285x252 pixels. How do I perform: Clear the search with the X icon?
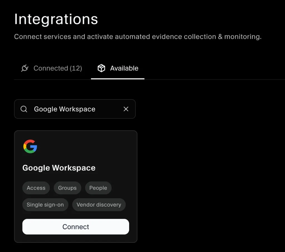coord(126,109)
